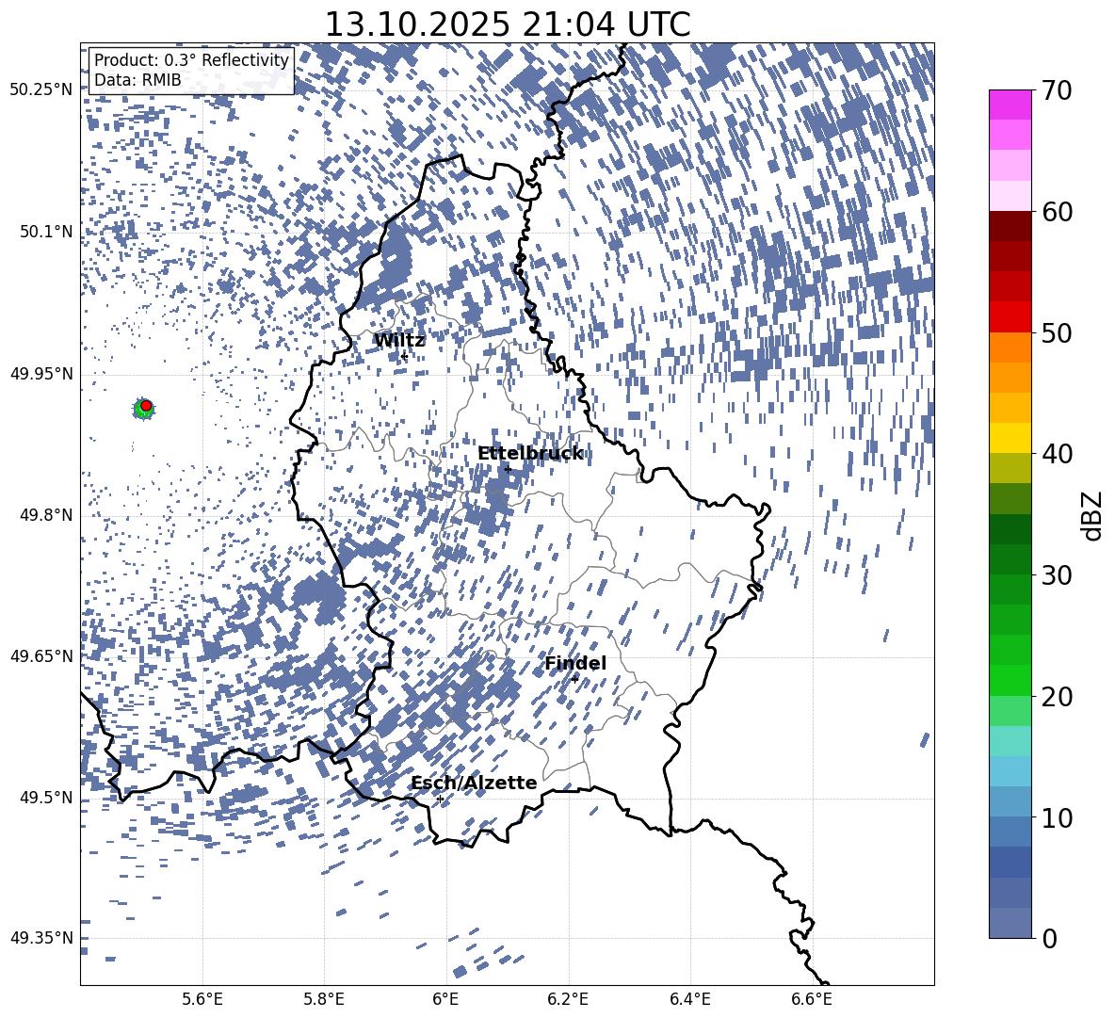Click the Findel station label
1115x1018 pixels.
click(575, 663)
